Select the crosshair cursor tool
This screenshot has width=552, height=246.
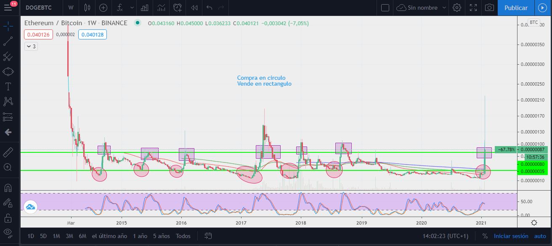coord(8,26)
